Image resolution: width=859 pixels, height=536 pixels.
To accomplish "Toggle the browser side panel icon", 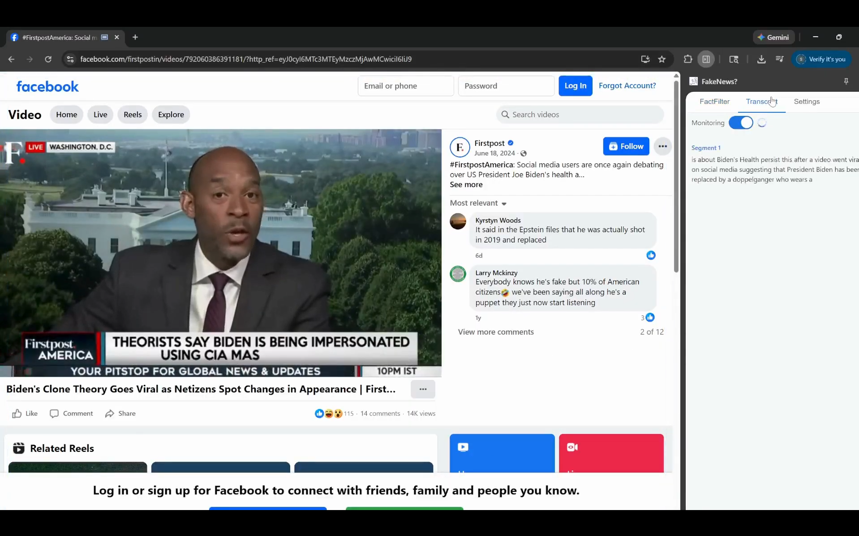I will click(706, 59).
